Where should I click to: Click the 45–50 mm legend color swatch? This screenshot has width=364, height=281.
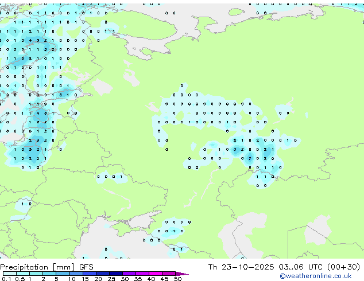coord(169,274)
